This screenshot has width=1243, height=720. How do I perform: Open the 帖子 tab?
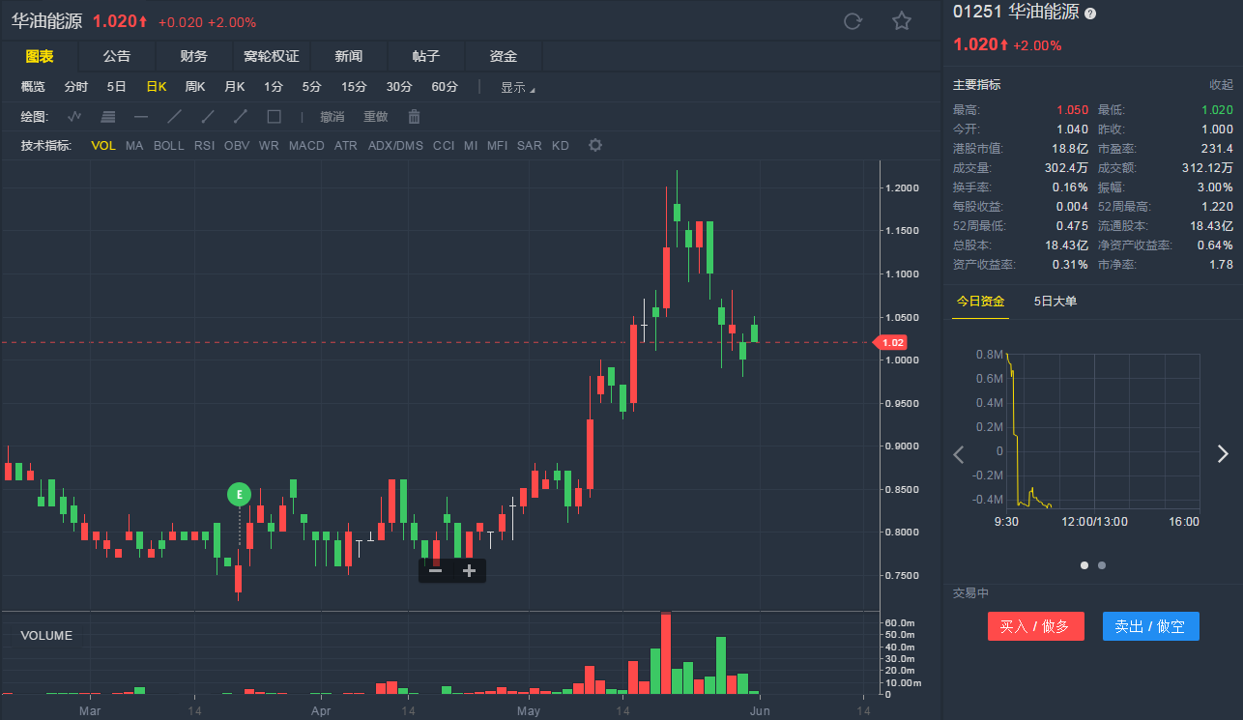pyautogui.click(x=426, y=56)
